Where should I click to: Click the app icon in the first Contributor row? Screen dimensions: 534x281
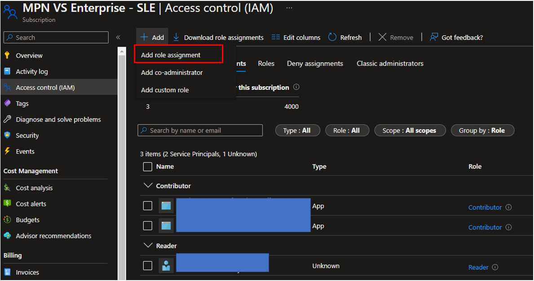pos(166,206)
